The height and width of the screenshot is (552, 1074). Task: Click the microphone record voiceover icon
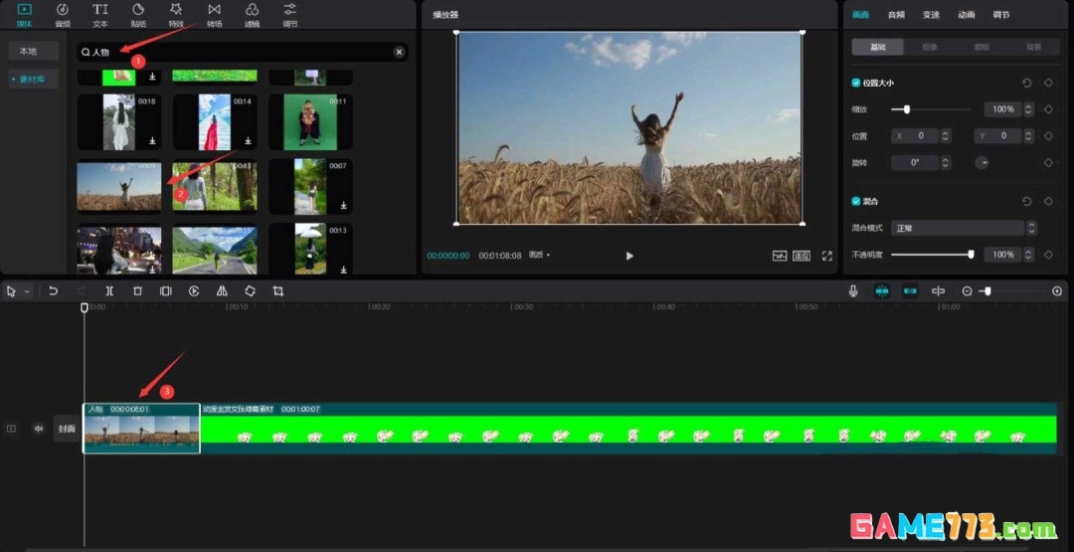(x=853, y=291)
